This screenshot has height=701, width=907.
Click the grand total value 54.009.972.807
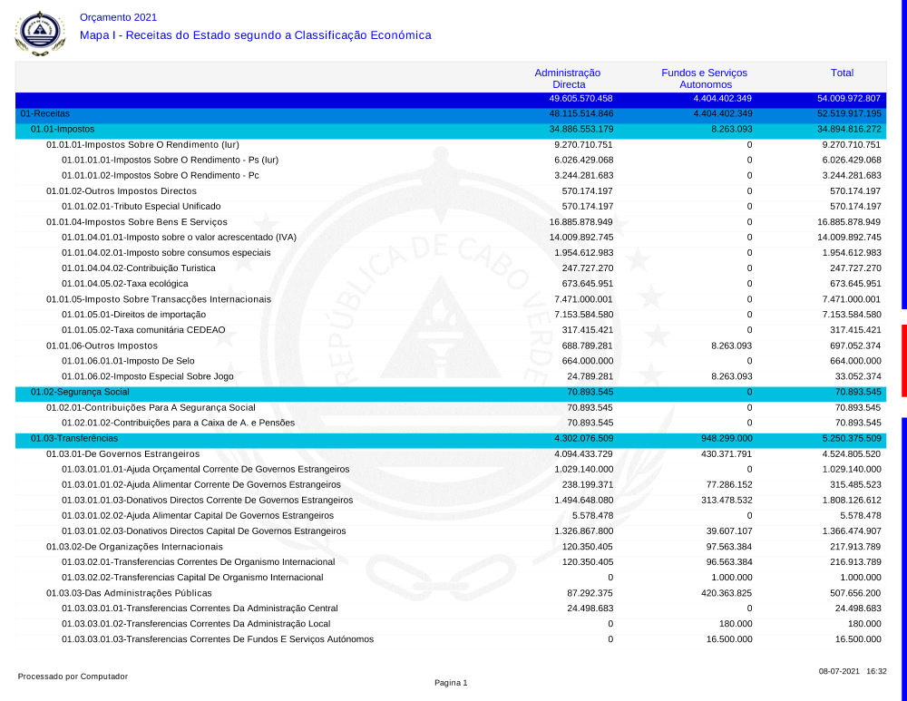(849, 98)
